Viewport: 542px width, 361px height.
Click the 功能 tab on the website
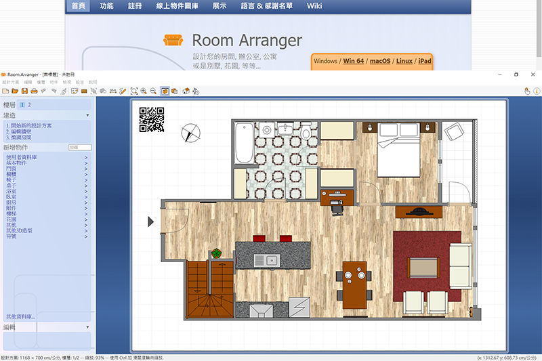click(106, 6)
